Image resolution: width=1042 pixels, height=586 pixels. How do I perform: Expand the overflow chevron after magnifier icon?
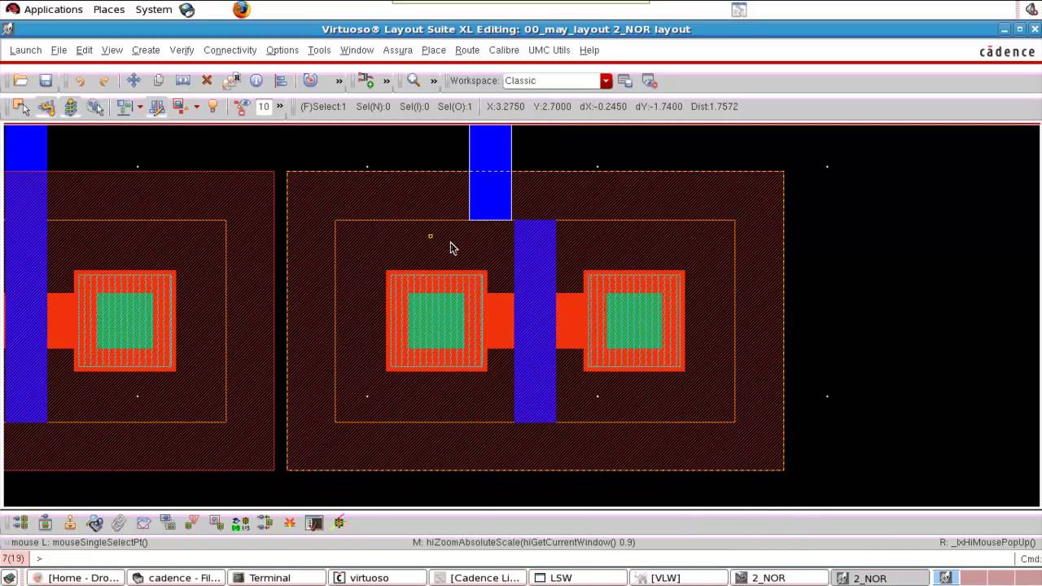coord(434,81)
